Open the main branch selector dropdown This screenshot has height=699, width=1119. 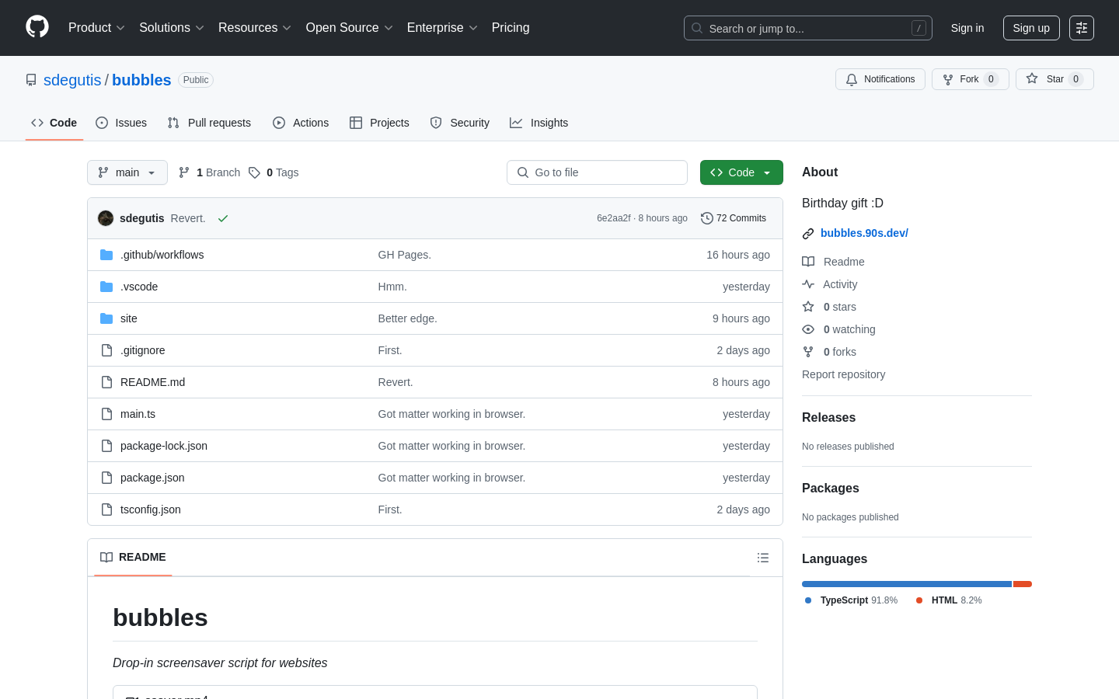point(127,172)
